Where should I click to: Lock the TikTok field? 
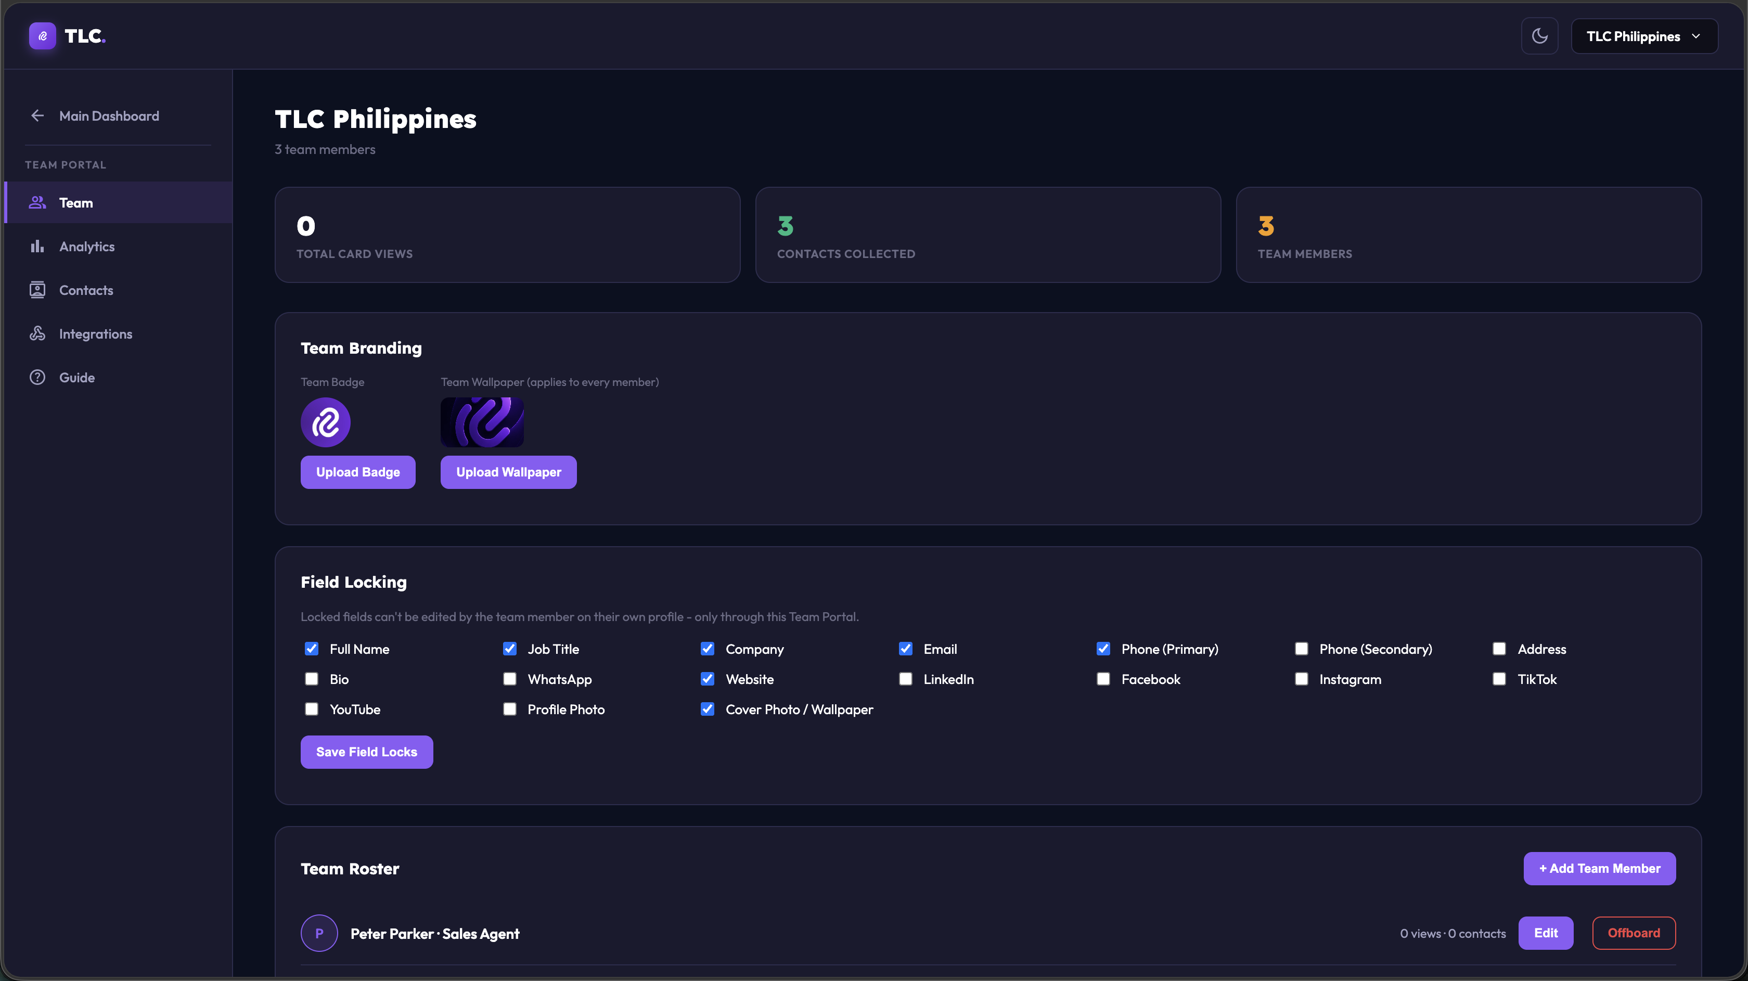coord(1500,678)
